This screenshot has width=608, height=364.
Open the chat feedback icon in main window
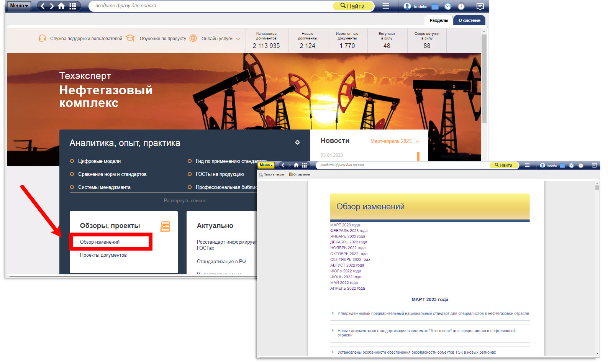tap(480, 6)
